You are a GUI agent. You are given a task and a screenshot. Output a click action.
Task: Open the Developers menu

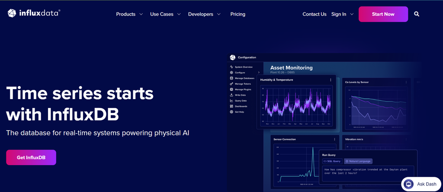click(201, 14)
